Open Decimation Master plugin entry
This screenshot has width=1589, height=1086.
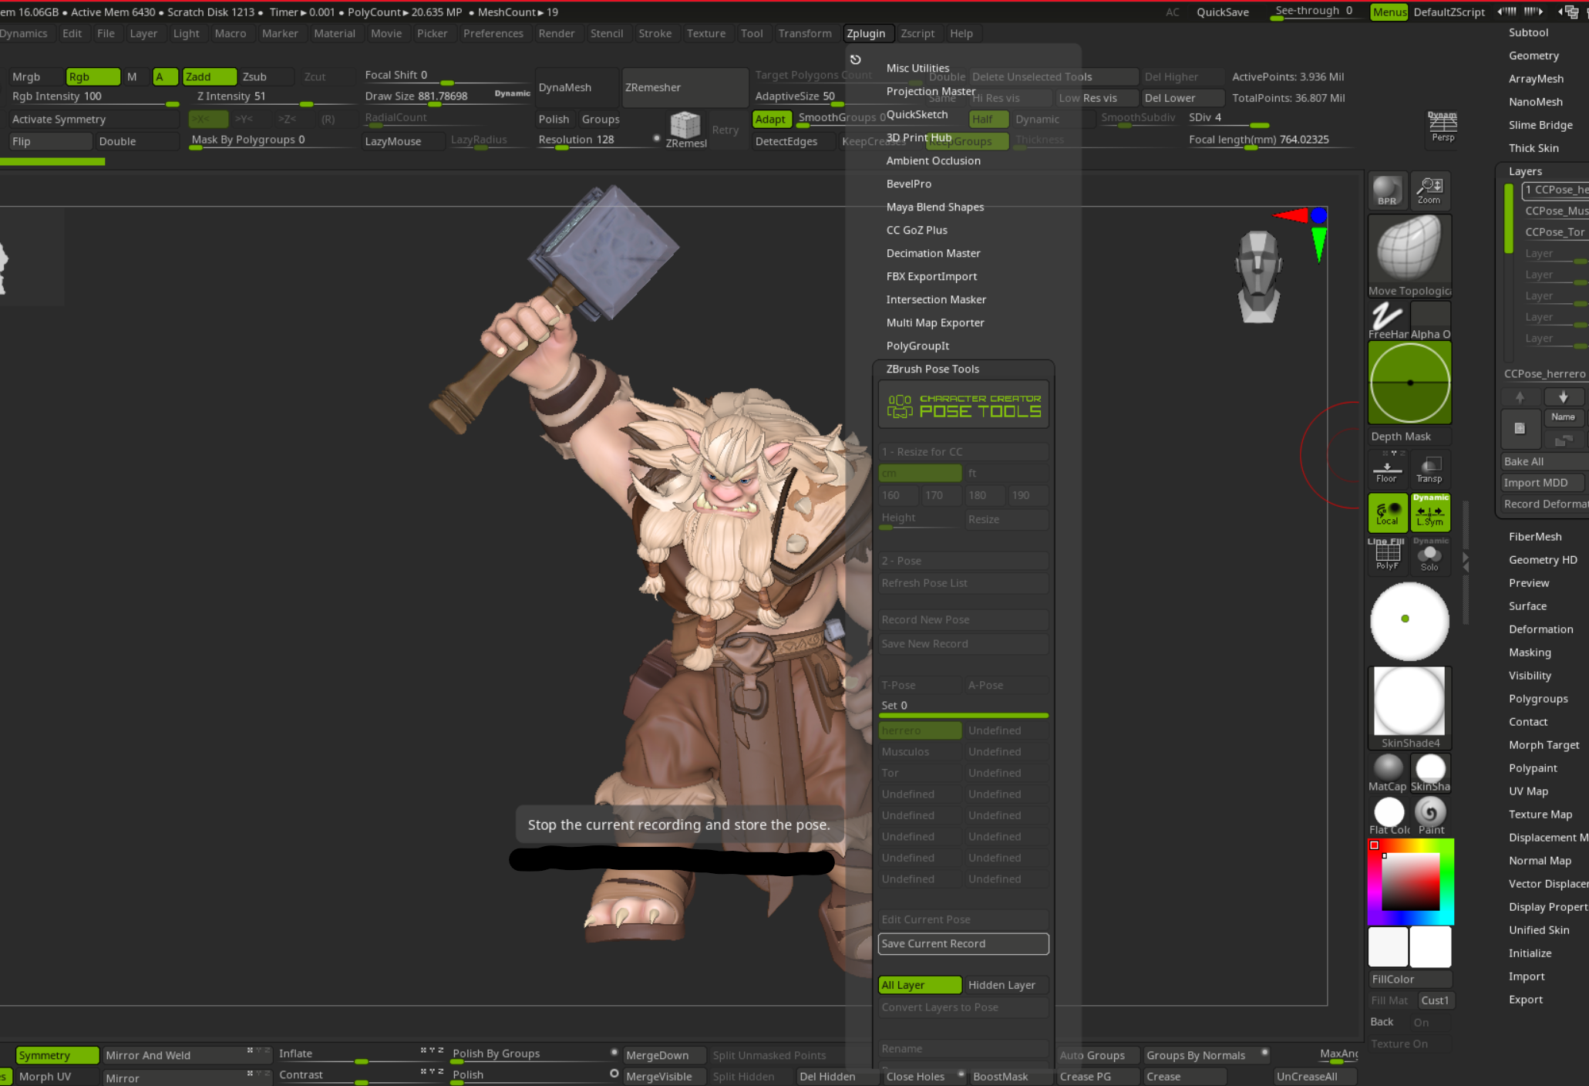tap(933, 253)
